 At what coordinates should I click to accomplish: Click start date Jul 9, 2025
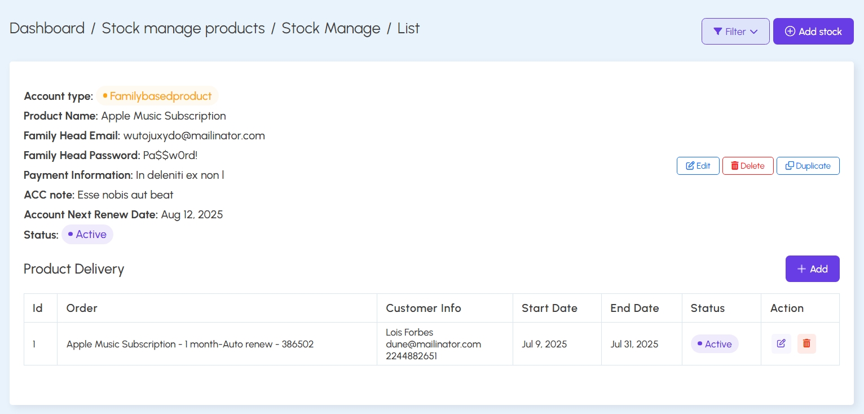click(544, 344)
